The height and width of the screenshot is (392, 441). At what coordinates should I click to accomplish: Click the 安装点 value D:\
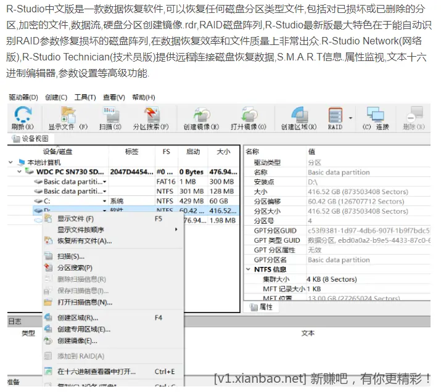pyautogui.click(x=313, y=182)
